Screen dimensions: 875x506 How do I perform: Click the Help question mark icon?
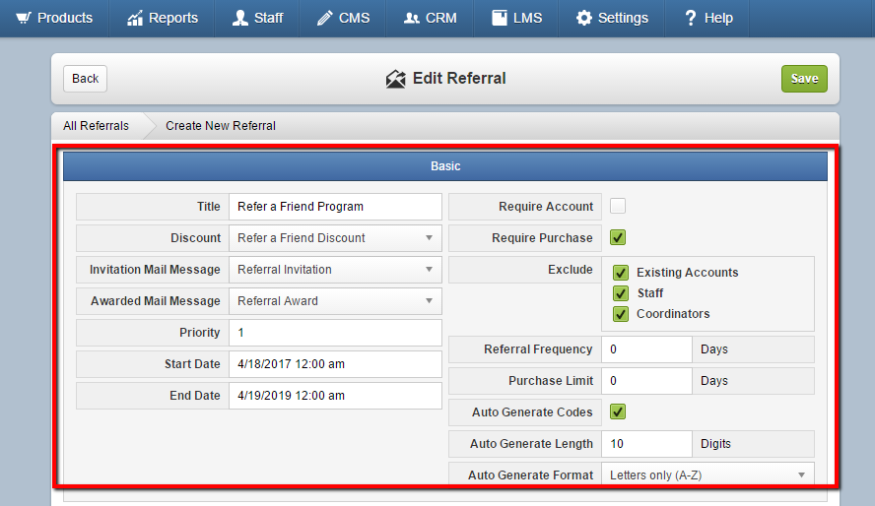point(691,18)
